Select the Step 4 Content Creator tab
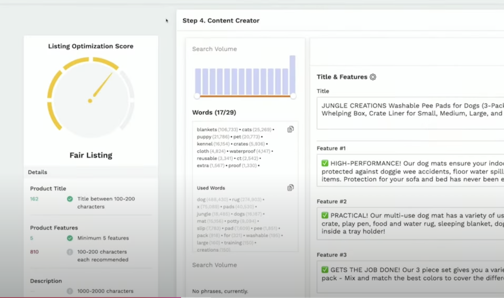The image size is (504, 298). [x=221, y=20]
